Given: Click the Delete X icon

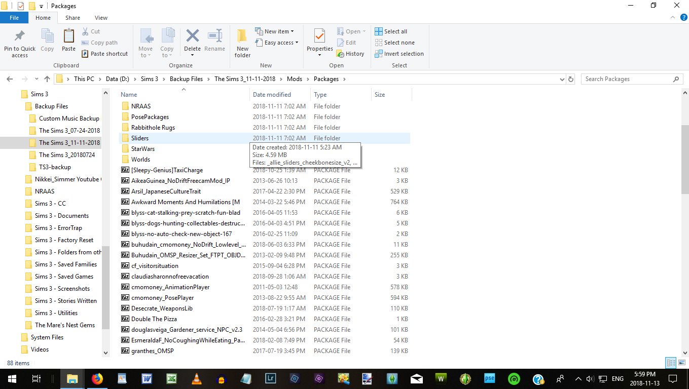Looking at the screenshot, I should (192, 36).
